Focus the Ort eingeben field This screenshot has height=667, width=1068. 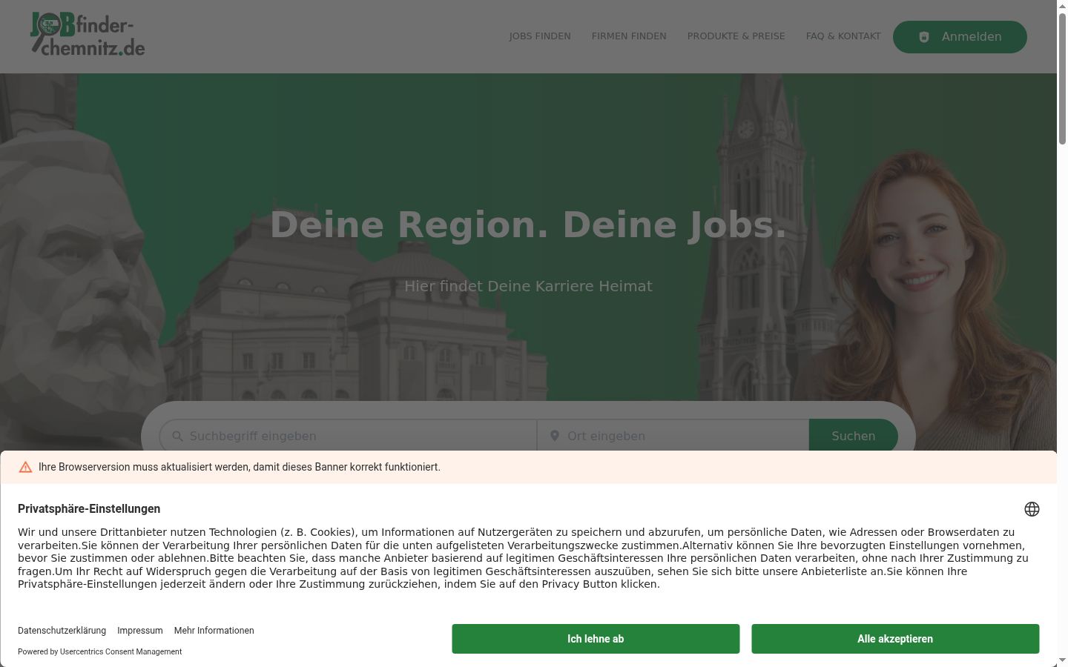673,436
